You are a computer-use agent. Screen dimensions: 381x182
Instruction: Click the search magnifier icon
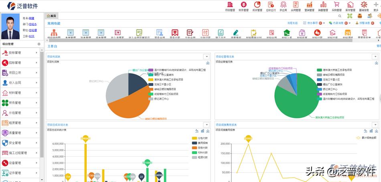340,16
